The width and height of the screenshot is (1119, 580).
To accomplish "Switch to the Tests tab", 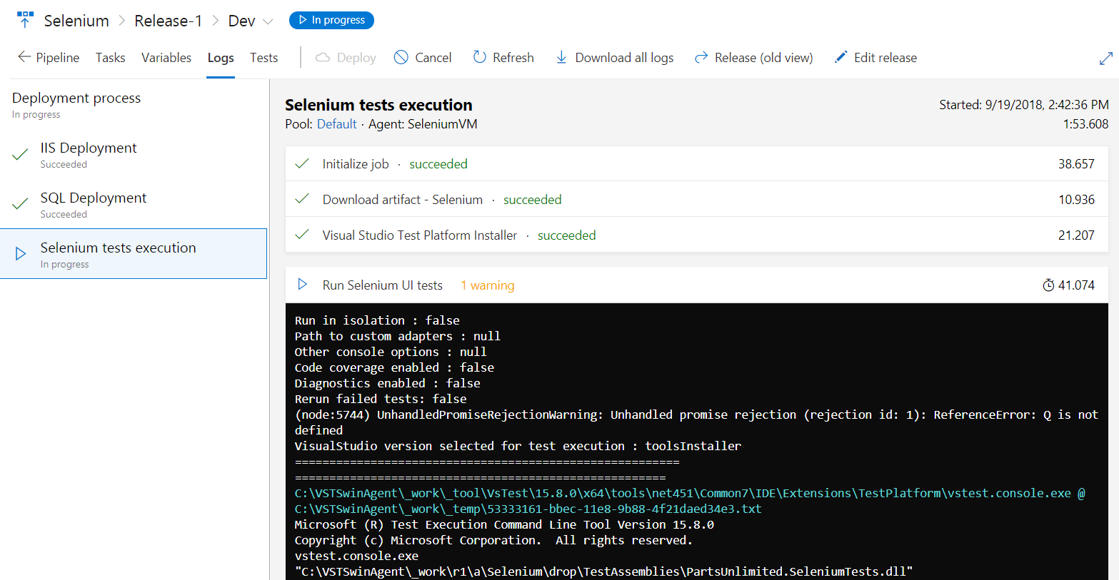I will point(264,58).
